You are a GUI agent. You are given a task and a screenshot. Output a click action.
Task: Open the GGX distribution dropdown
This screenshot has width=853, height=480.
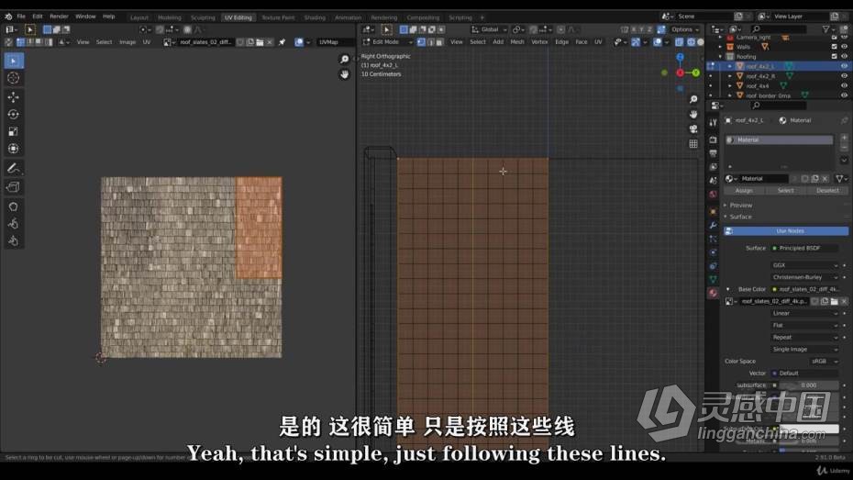coord(805,265)
